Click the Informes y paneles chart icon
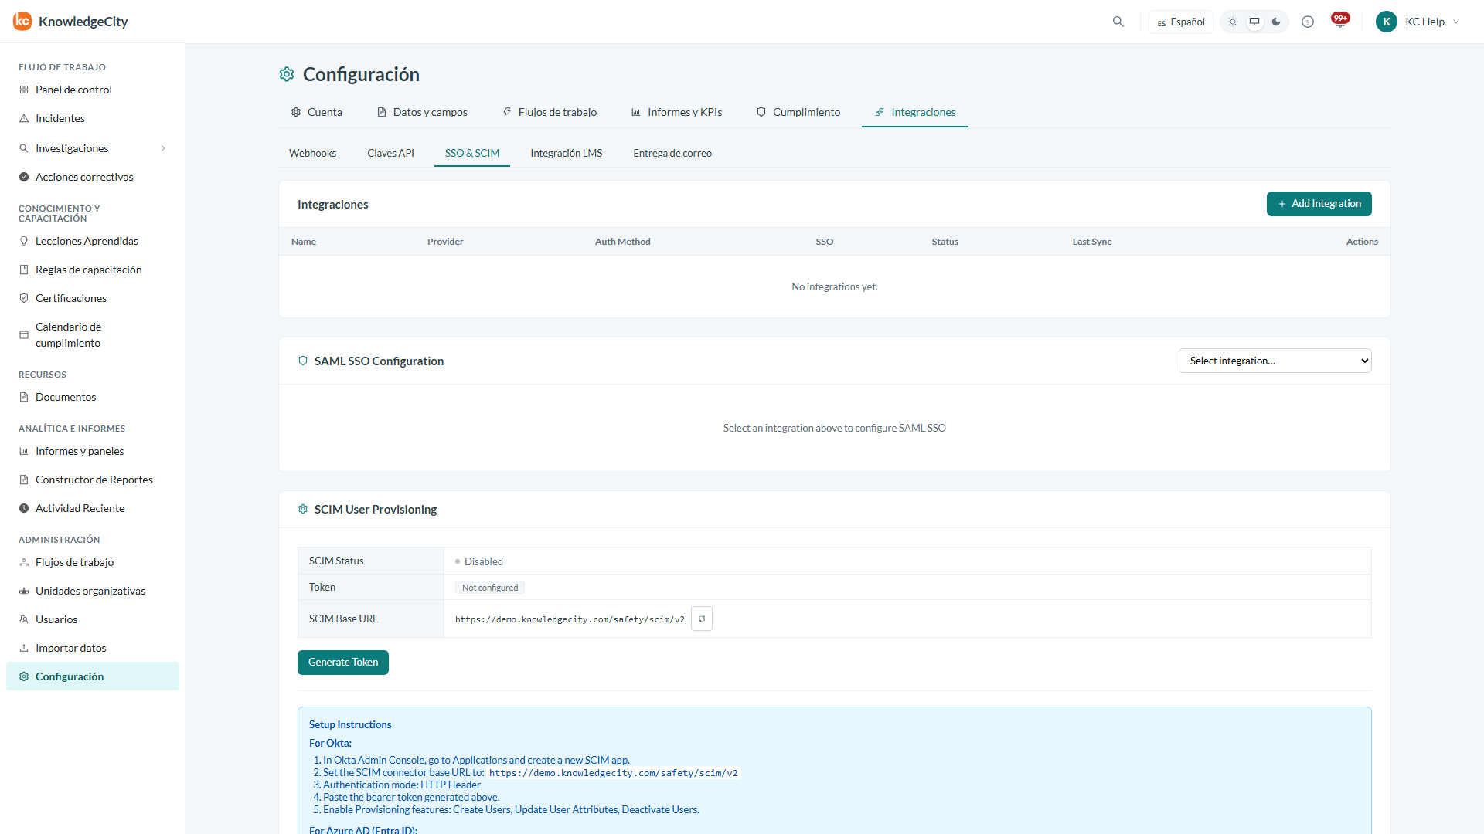The image size is (1484, 834). [x=24, y=451]
